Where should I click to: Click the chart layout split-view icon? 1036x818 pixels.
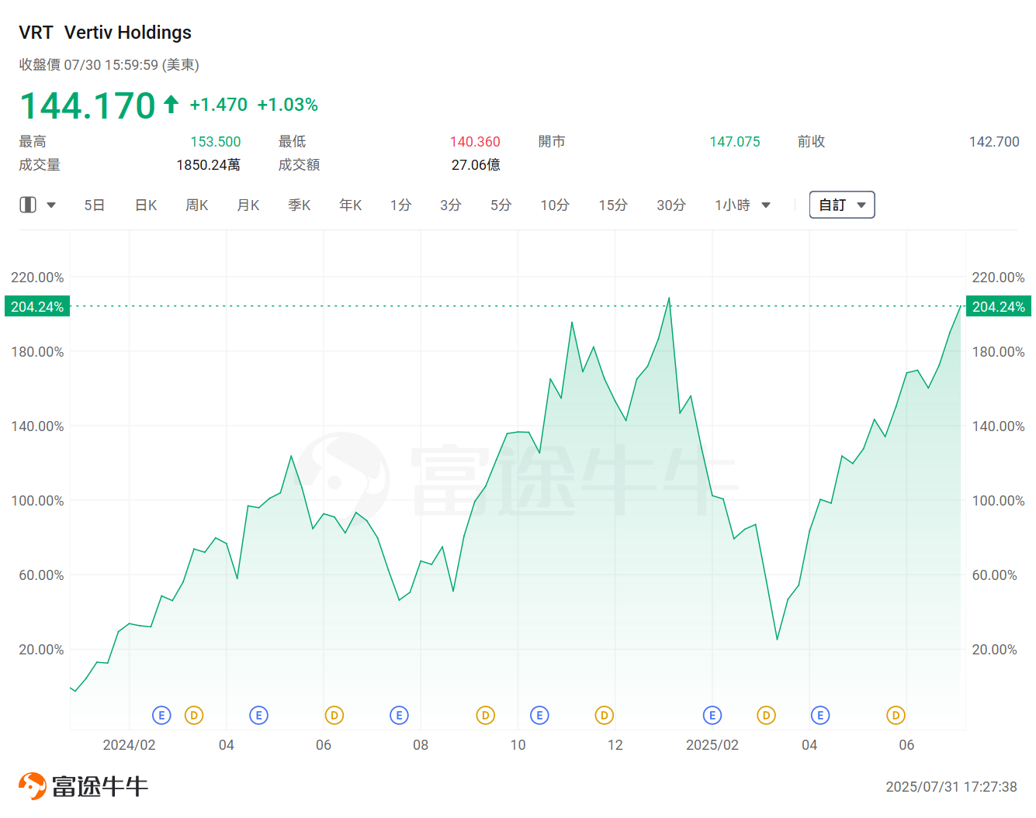click(28, 205)
